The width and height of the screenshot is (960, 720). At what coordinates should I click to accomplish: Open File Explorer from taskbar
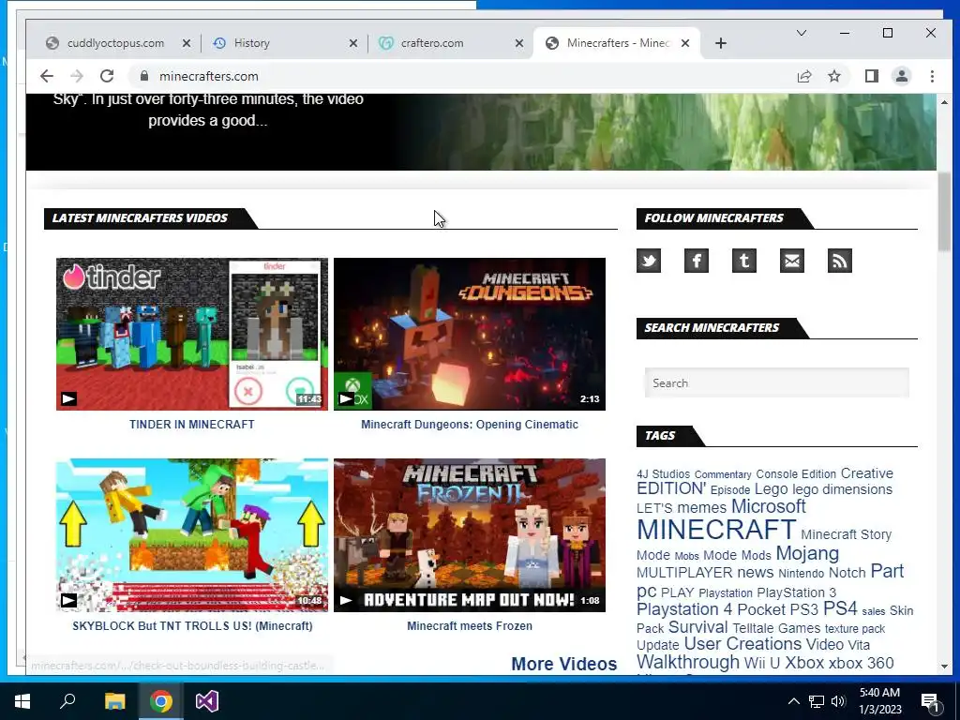click(114, 701)
